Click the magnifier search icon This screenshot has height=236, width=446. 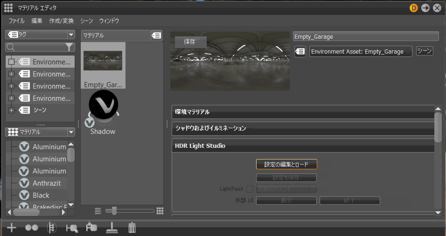11,47
